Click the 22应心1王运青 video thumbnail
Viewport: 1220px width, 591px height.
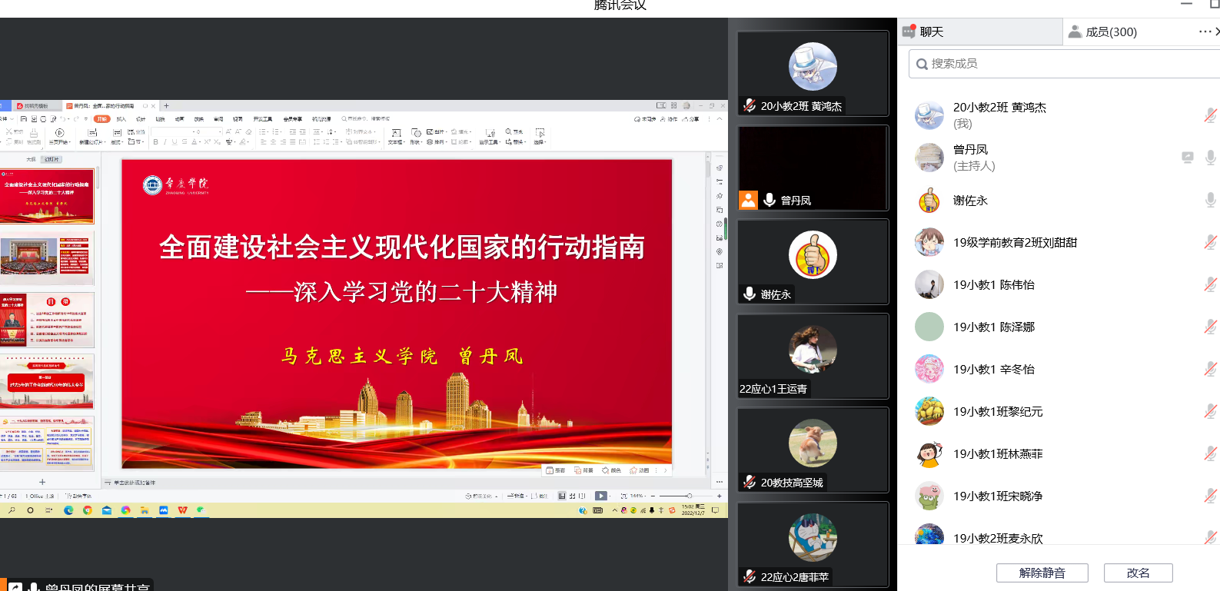pos(813,355)
